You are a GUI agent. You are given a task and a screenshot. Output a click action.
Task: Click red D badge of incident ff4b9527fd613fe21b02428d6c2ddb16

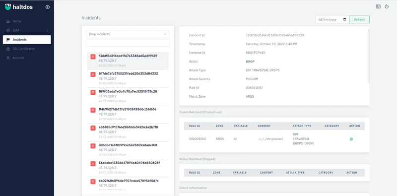tap(93, 110)
